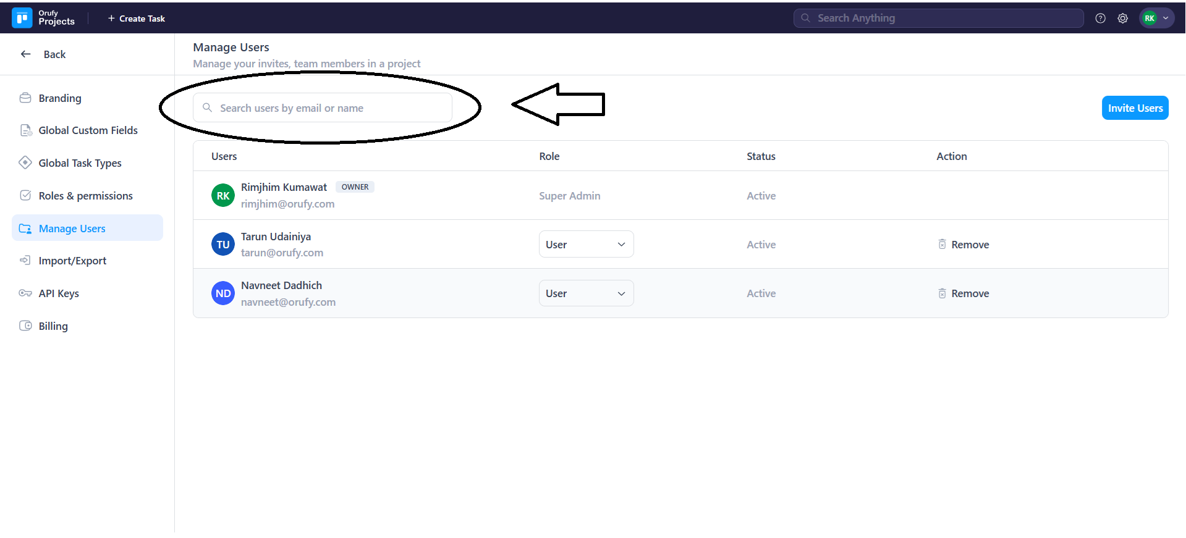Click the Orufy Projects logo icon
This screenshot has height=538, width=1186.
point(22,18)
